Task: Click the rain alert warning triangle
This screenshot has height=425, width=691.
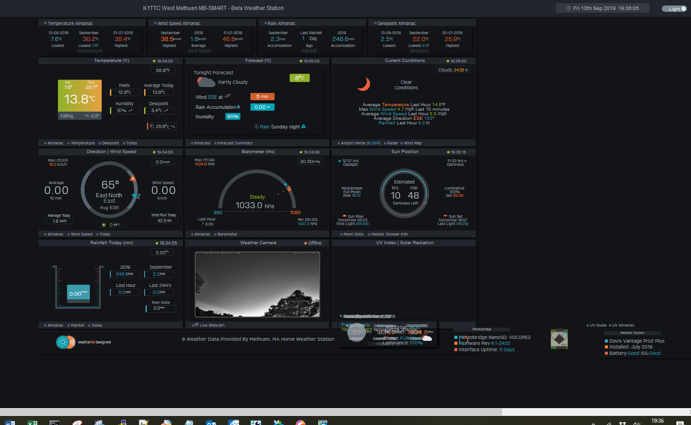Action: click(x=304, y=127)
